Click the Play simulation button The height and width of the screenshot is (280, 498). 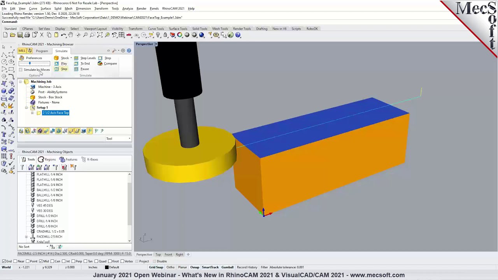click(x=61, y=63)
